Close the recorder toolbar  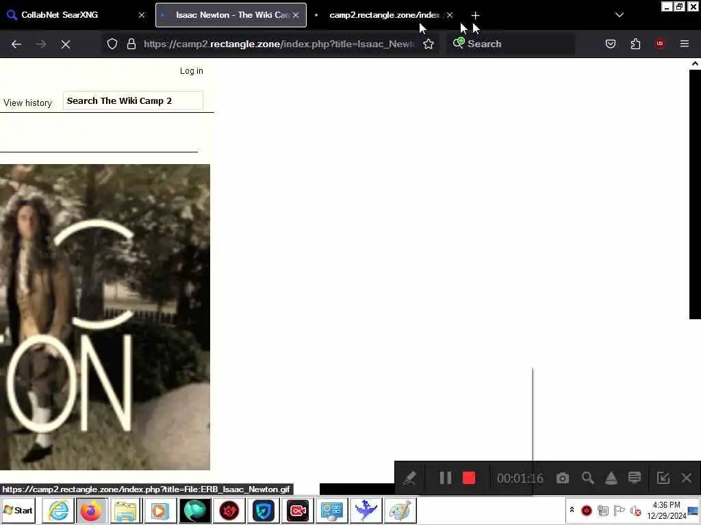(x=687, y=478)
